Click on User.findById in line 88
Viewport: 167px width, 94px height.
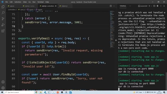(x=64, y=74)
